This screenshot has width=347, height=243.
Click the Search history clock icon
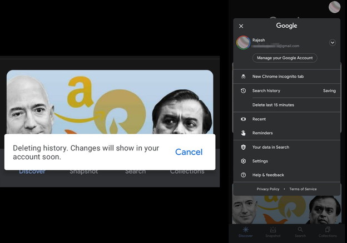pyautogui.click(x=243, y=90)
